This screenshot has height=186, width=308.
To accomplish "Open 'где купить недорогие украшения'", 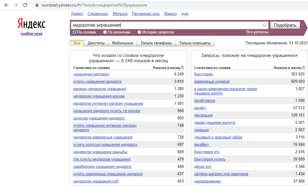I will tap(102, 159).
